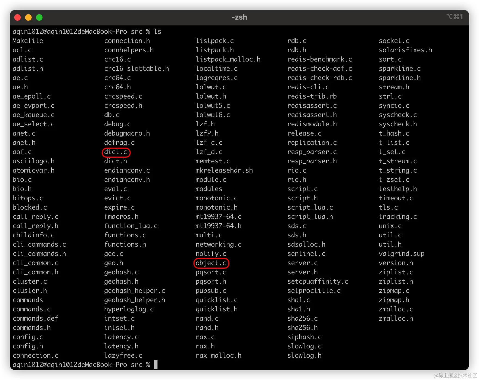
Task: Select the text acl.c
Action: [22, 50]
